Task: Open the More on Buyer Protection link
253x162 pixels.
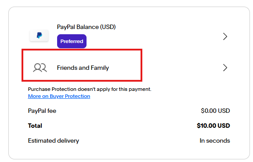Action: coord(59,96)
